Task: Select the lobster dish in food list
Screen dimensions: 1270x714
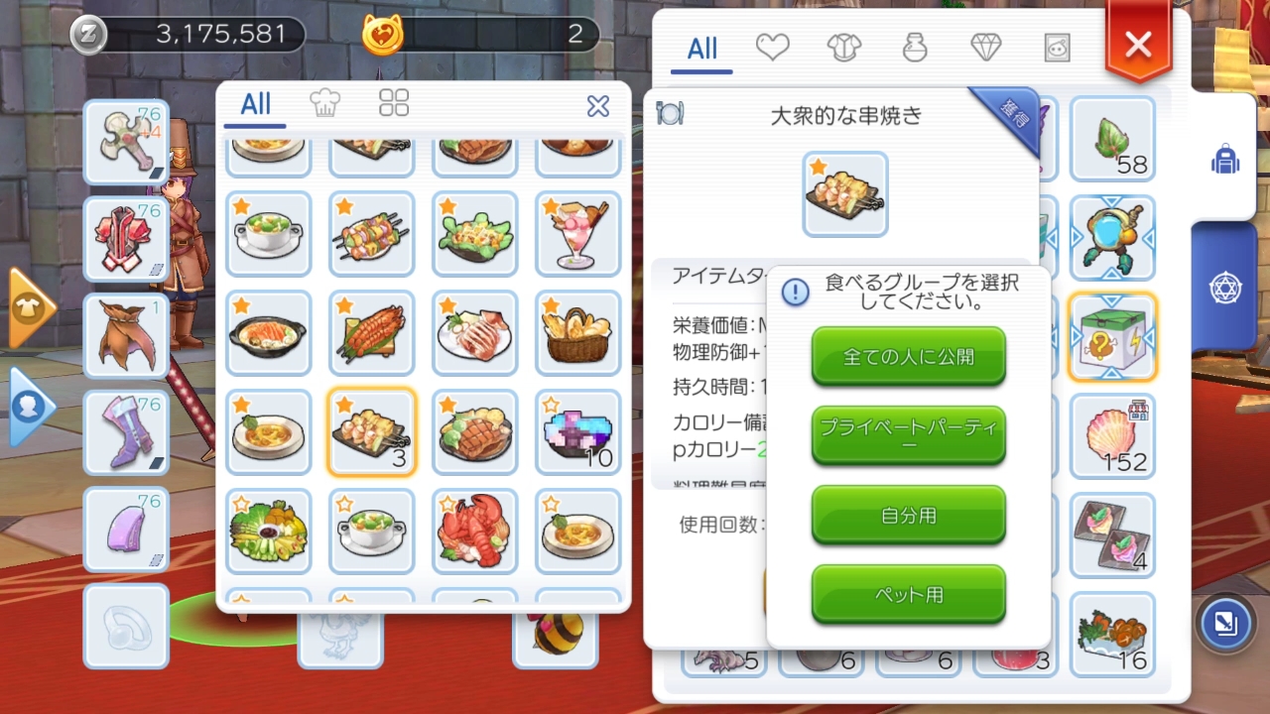Action: 474,532
